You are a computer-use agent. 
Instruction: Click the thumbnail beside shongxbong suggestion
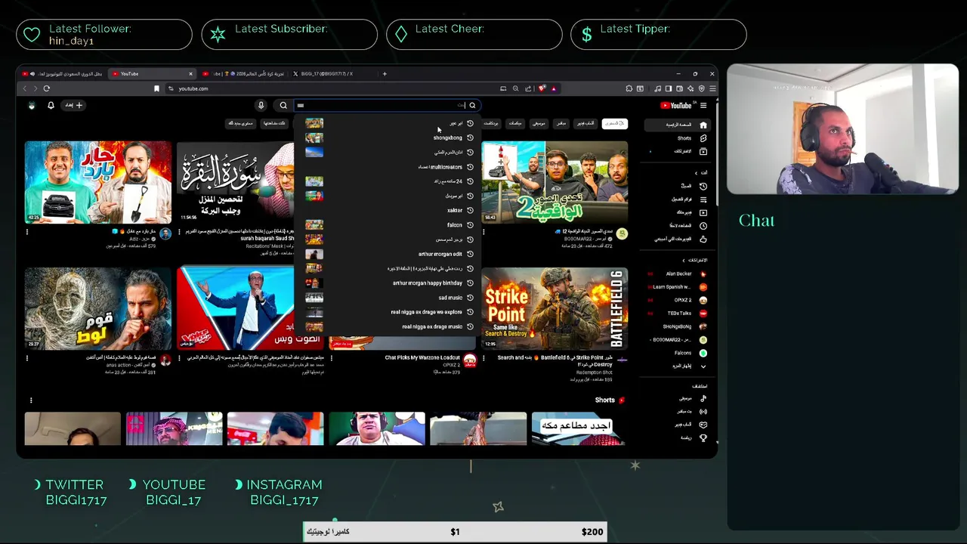pos(314,138)
